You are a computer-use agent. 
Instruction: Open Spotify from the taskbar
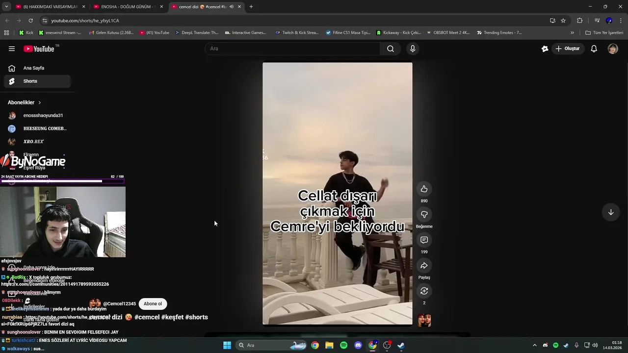[343, 345]
